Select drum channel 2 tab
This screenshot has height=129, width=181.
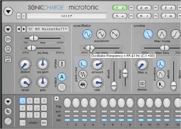pos(144,8)
